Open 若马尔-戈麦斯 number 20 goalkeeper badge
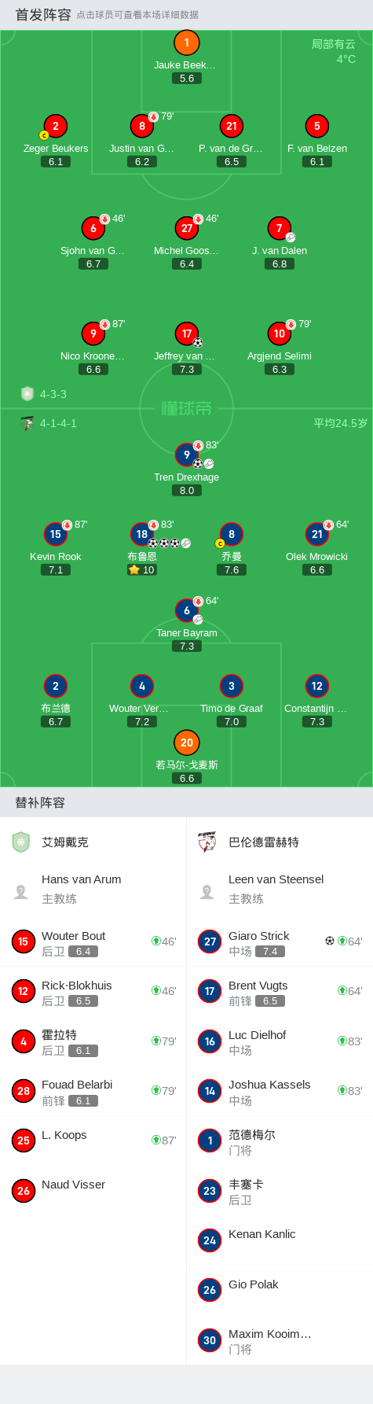 coord(187,743)
